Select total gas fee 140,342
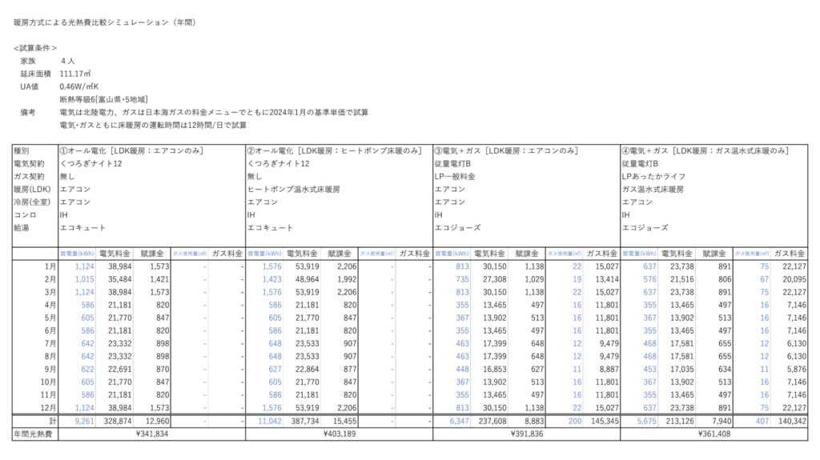The width and height of the screenshot is (820, 460). pos(792,422)
